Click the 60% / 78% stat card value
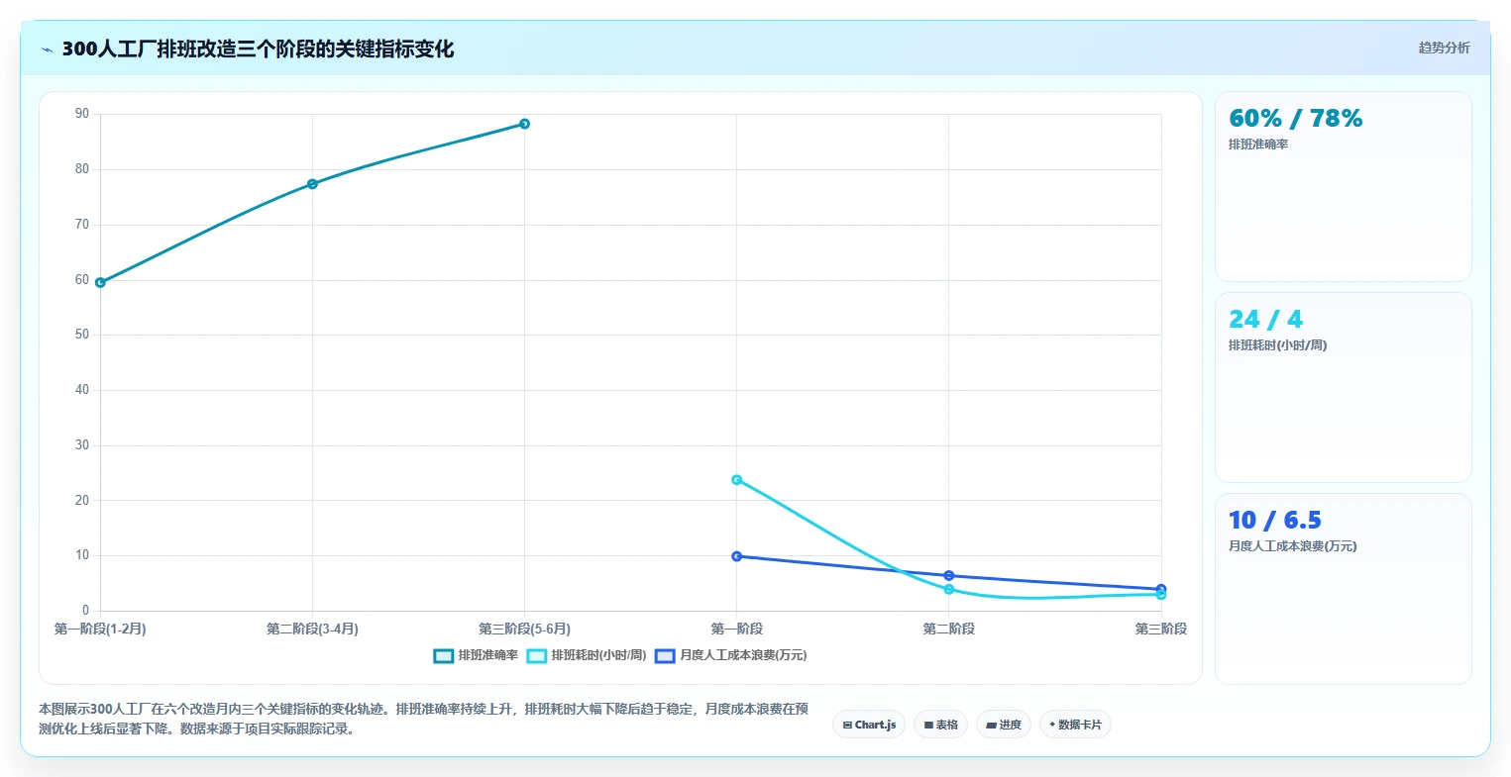1511x777 pixels. point(1295,119)
